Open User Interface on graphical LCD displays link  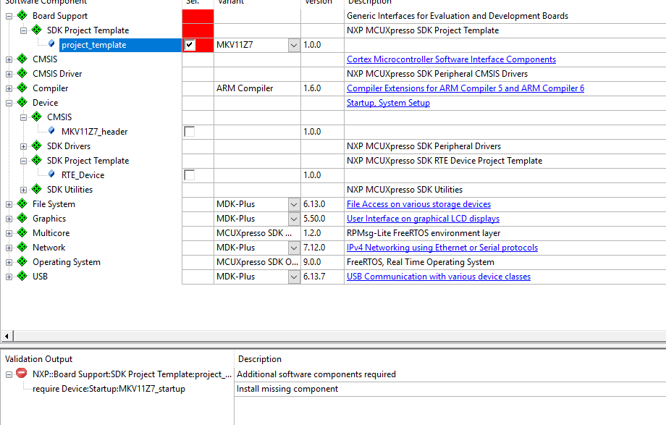click(423, 219)
